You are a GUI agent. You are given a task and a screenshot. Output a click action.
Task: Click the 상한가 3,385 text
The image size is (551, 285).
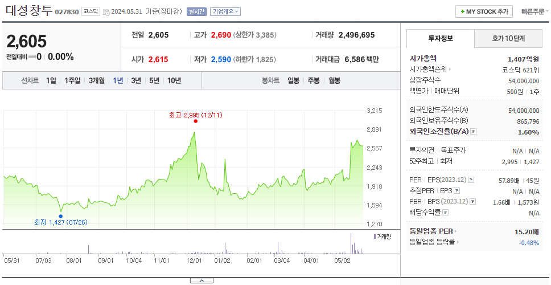[x=255, y=35]
